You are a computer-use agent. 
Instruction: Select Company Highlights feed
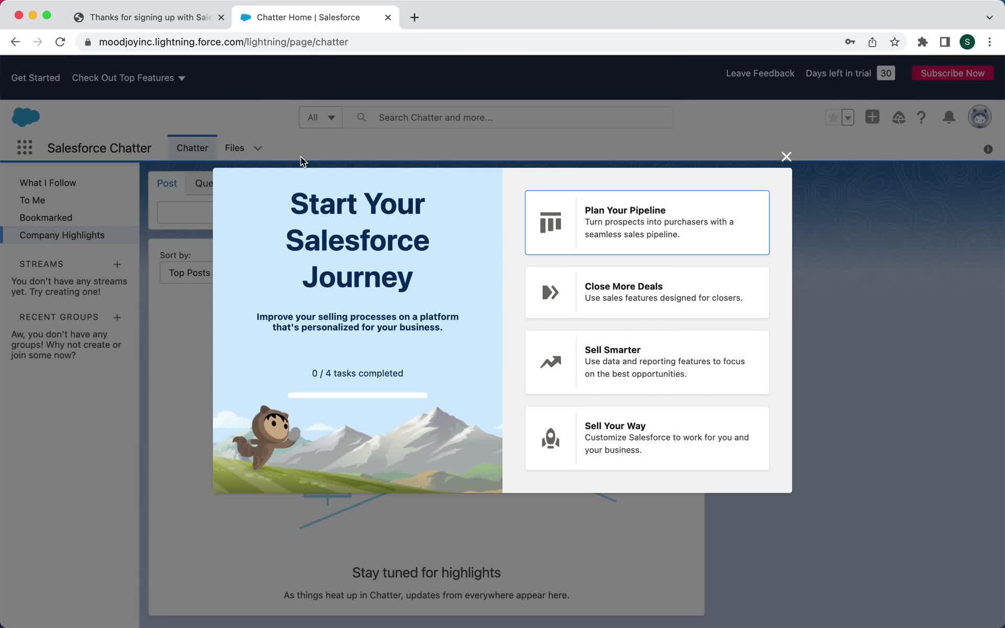pyautogui.click(x=62, y=235)
